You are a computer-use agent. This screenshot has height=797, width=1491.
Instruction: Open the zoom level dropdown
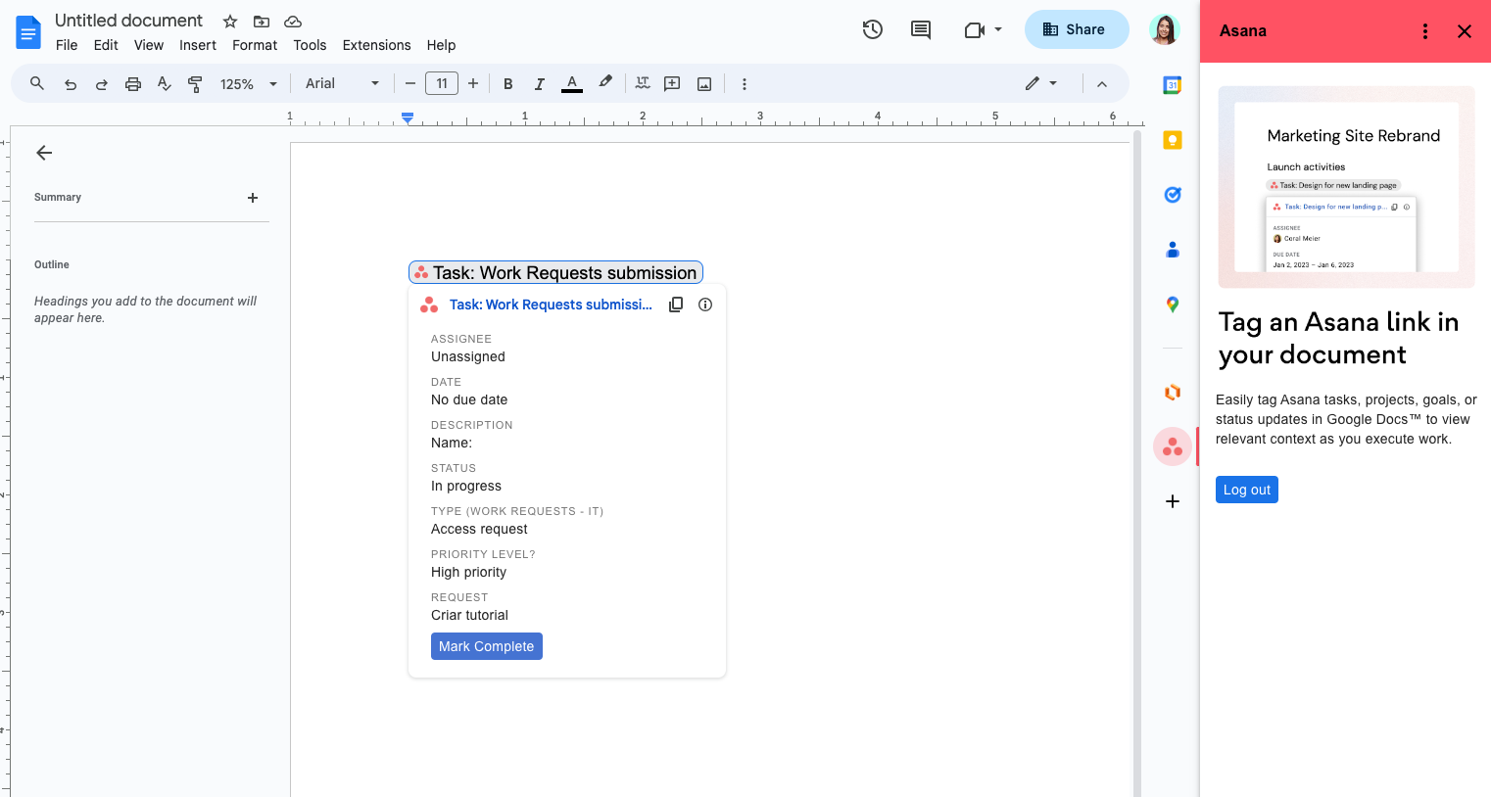[249, 84]
